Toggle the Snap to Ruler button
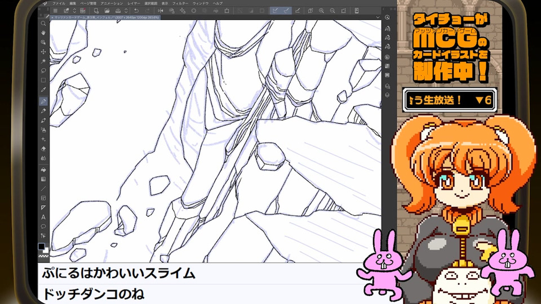This screenshot has height=304, width=541. click(275, 11)
